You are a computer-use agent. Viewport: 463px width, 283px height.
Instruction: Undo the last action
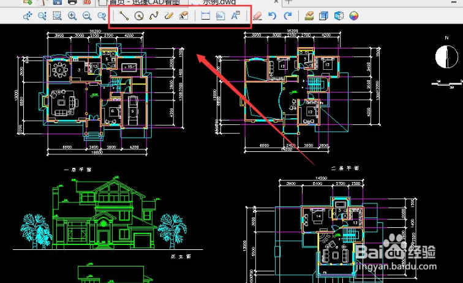[273, 16]
